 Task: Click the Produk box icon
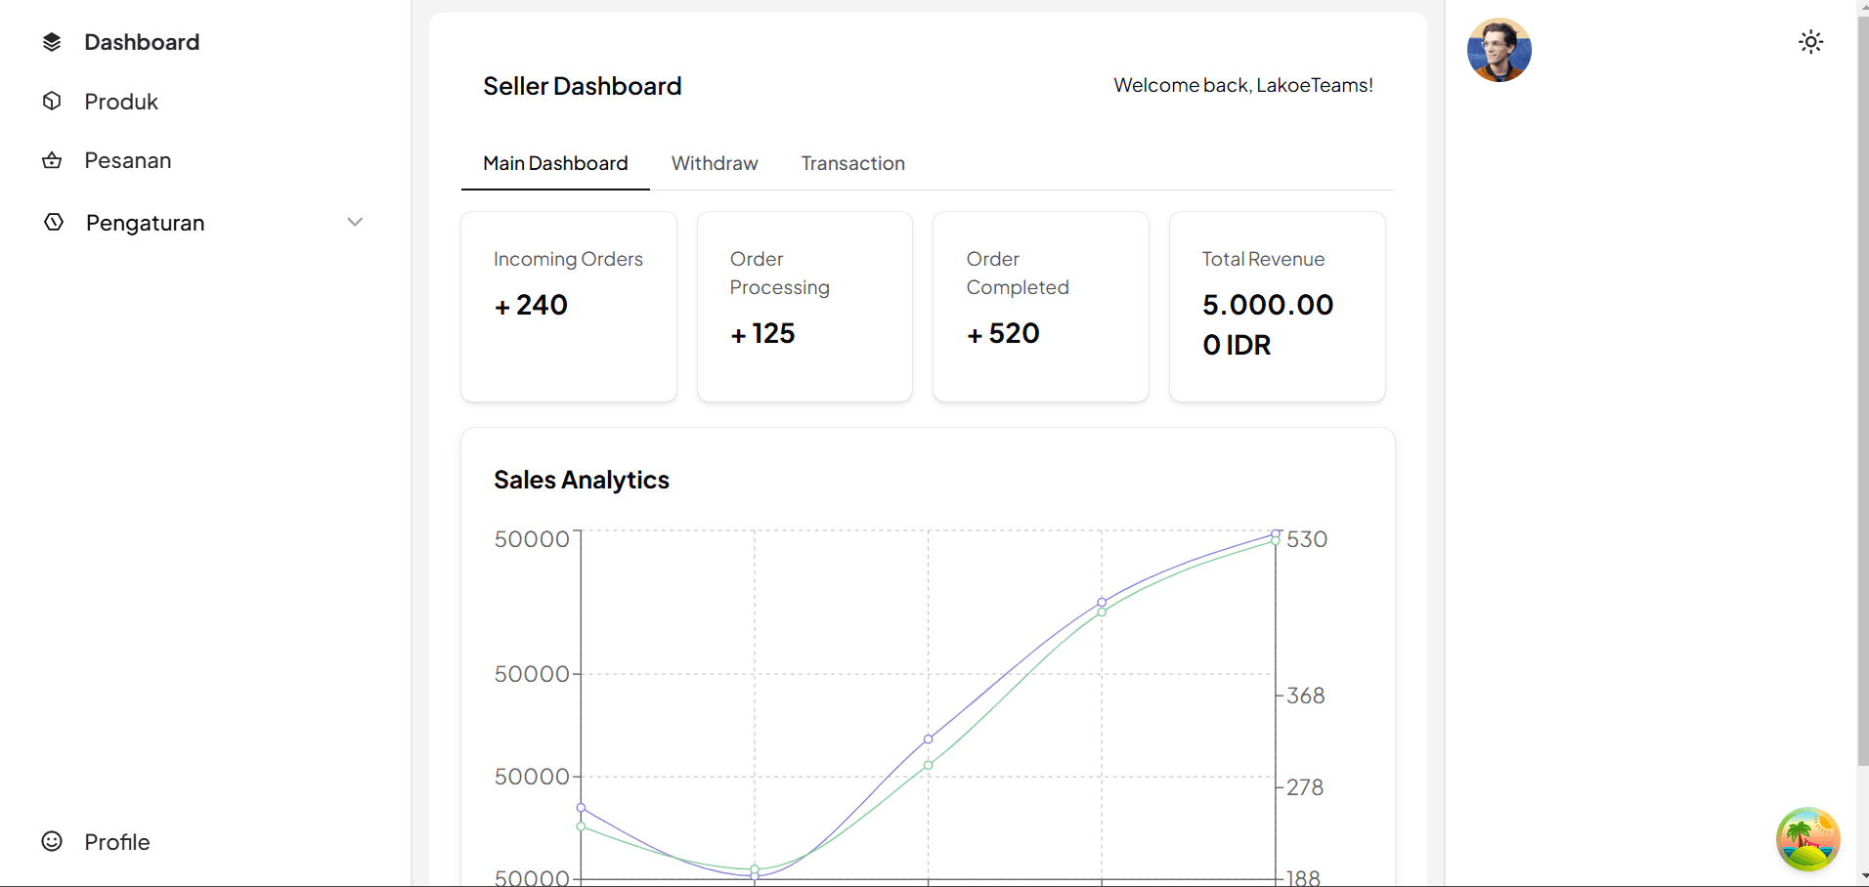[52, 102]
